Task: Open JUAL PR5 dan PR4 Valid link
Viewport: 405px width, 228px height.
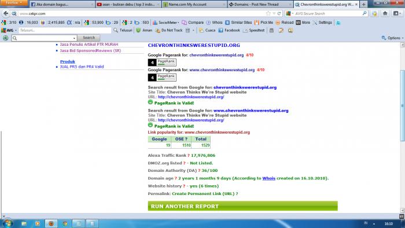Action: click(82, 67)
